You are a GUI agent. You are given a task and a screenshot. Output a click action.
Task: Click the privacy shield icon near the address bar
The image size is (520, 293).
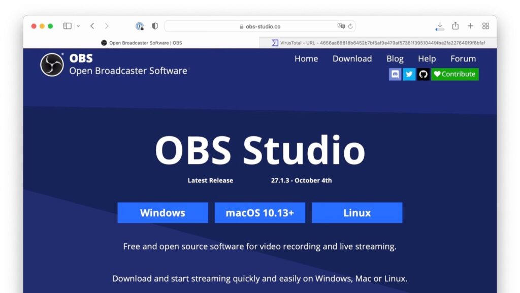point(155,25)
